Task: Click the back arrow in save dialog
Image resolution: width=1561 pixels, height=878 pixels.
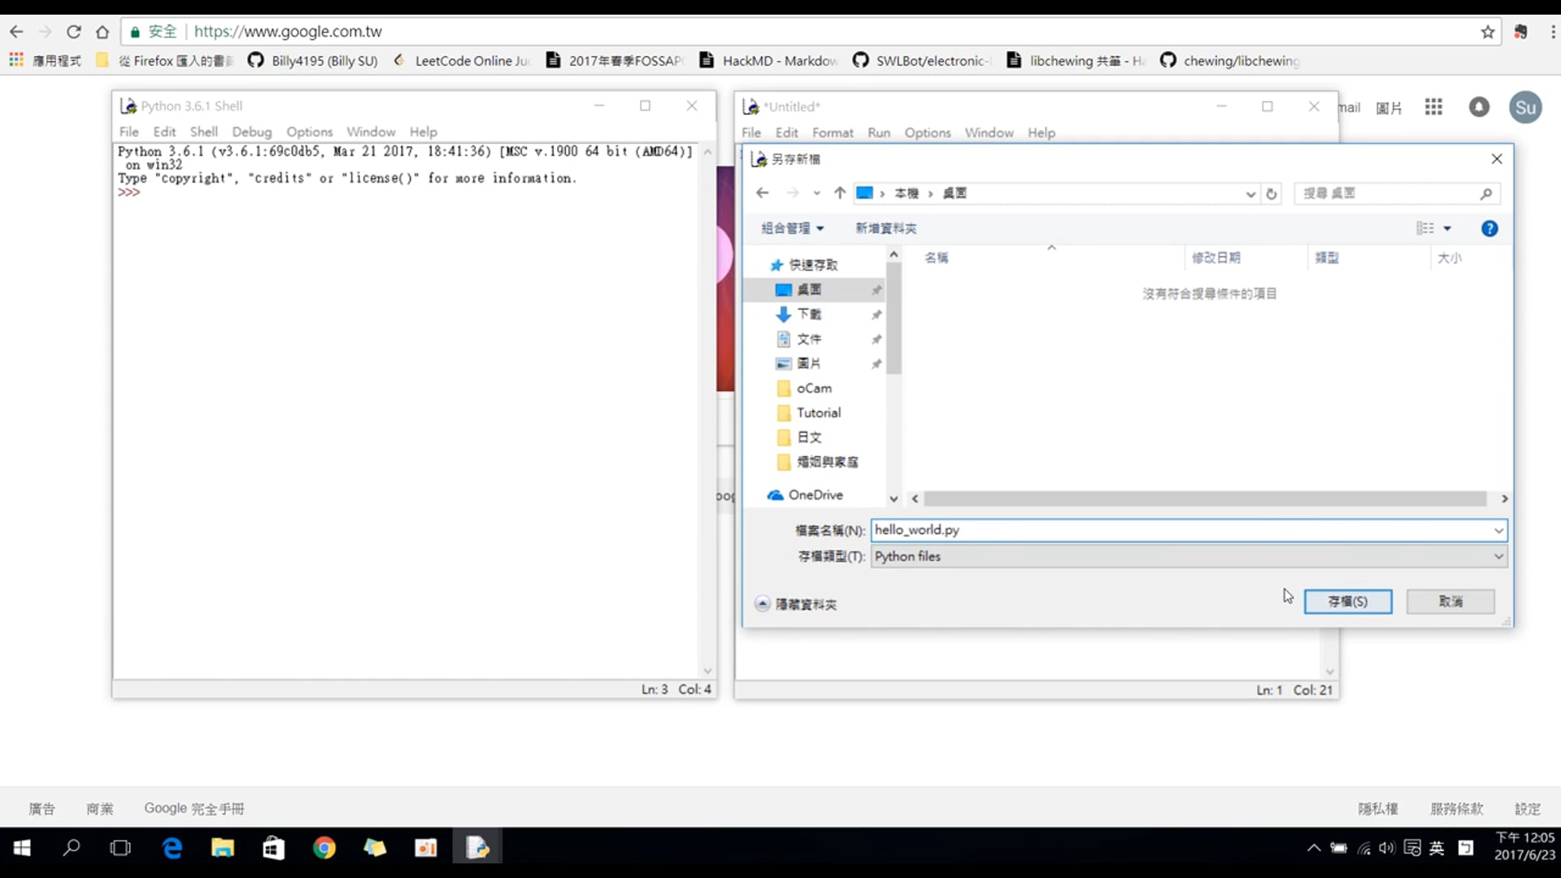Action: pos(762,193)
